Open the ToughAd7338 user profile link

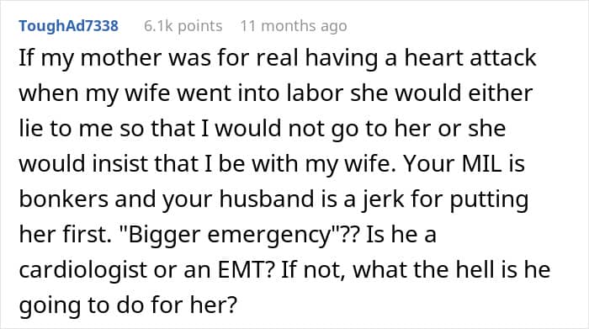pos(68,26)
